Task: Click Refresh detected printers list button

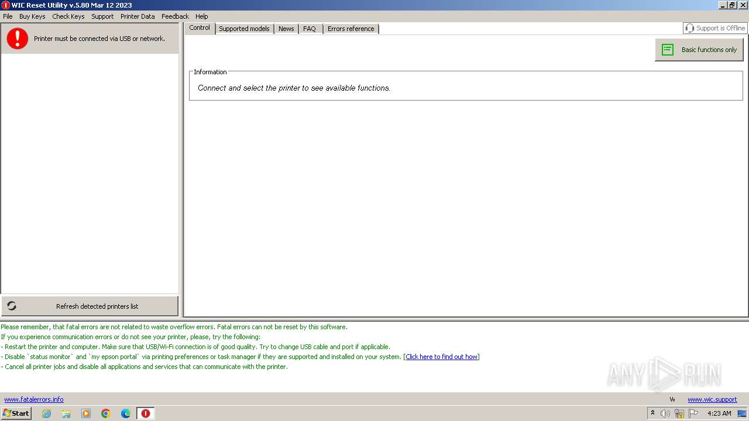Action: tap(90, 306)
